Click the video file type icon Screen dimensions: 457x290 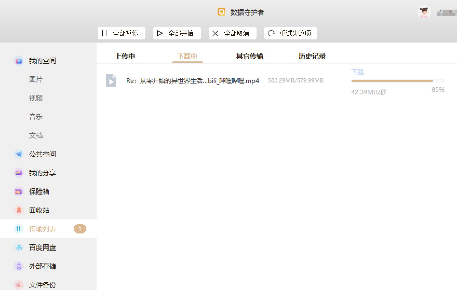coord(111,80)
